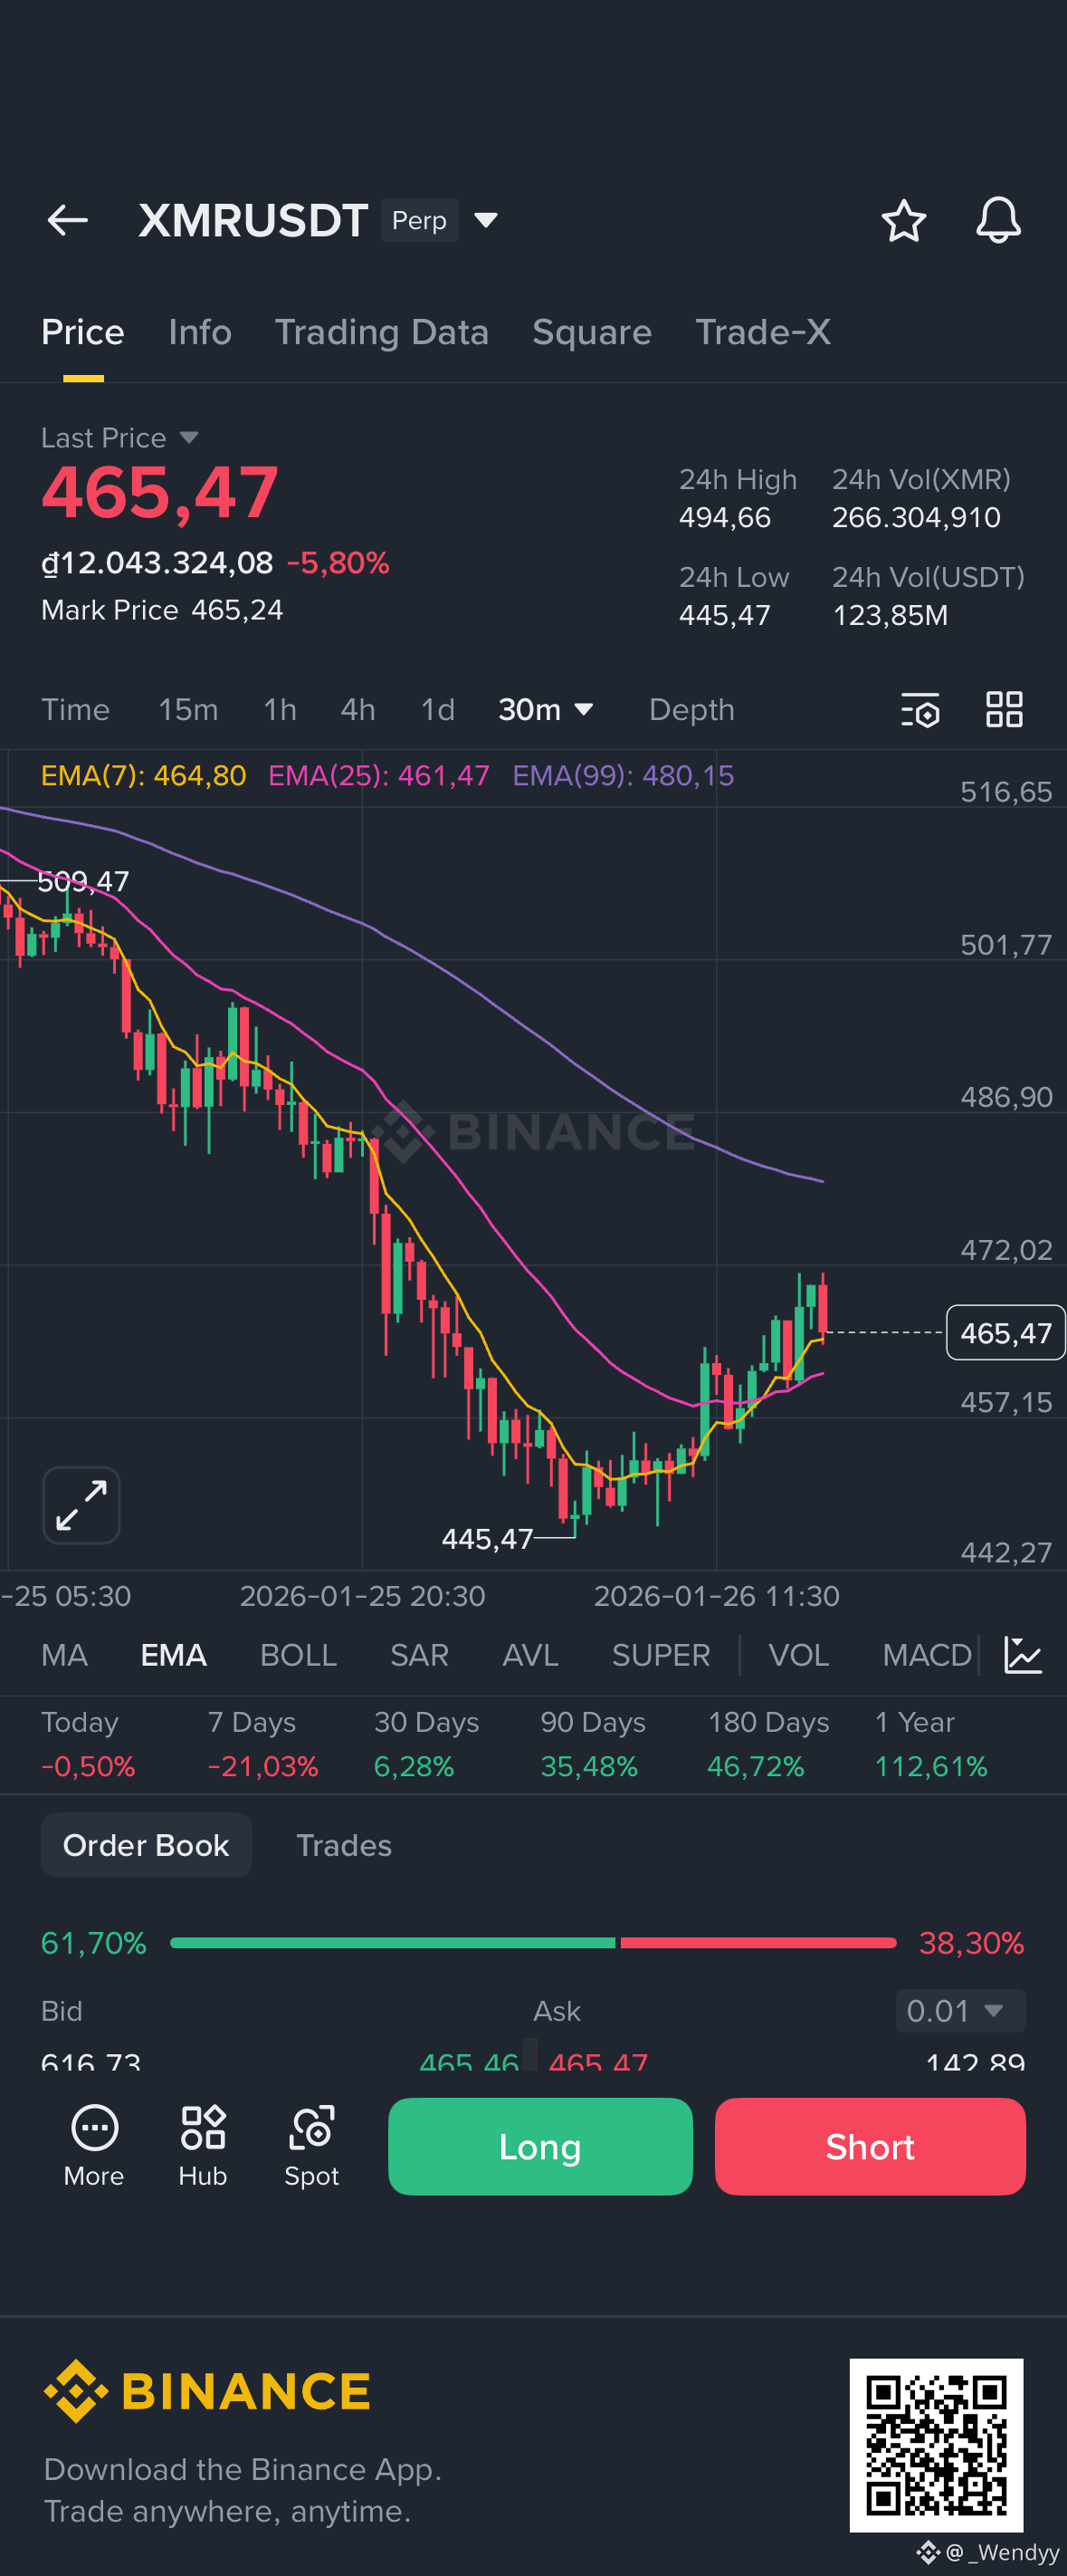Switch to the Info tab
This screenshot has width=1067, height=2576.
(200, 332)
